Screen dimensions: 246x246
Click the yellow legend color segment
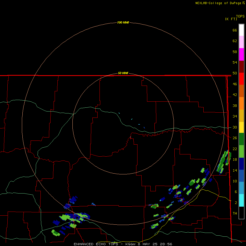click(x=241, y=127)
